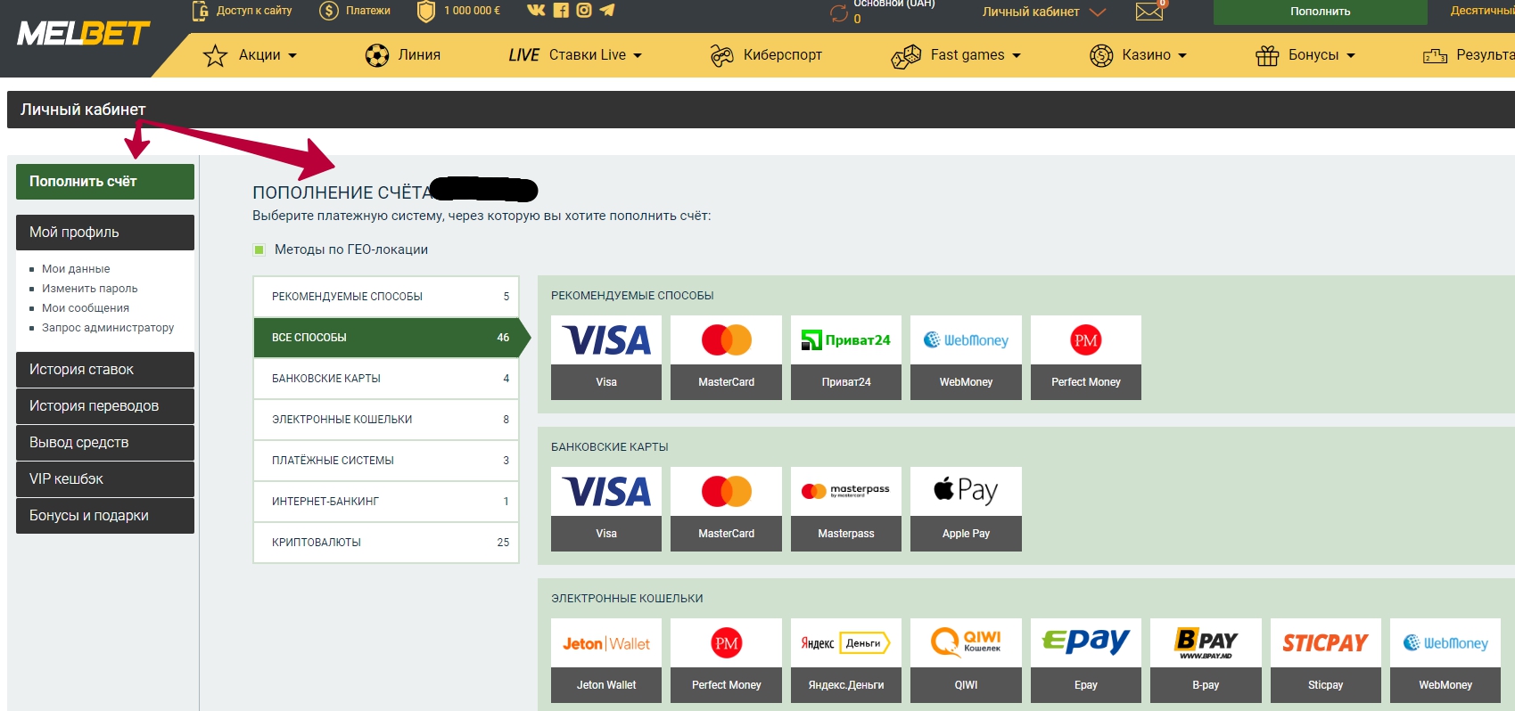Select Visa under recommended methods
Viewport: 1515px width, 711px height.
pyautogui.click(x=606, y=357)
